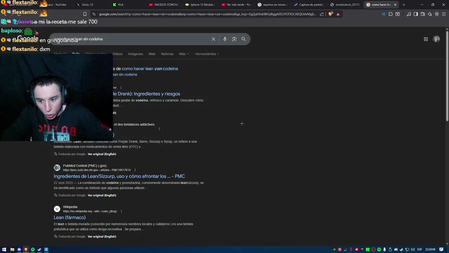Bookmark this page in the address bar

point(85,14)
